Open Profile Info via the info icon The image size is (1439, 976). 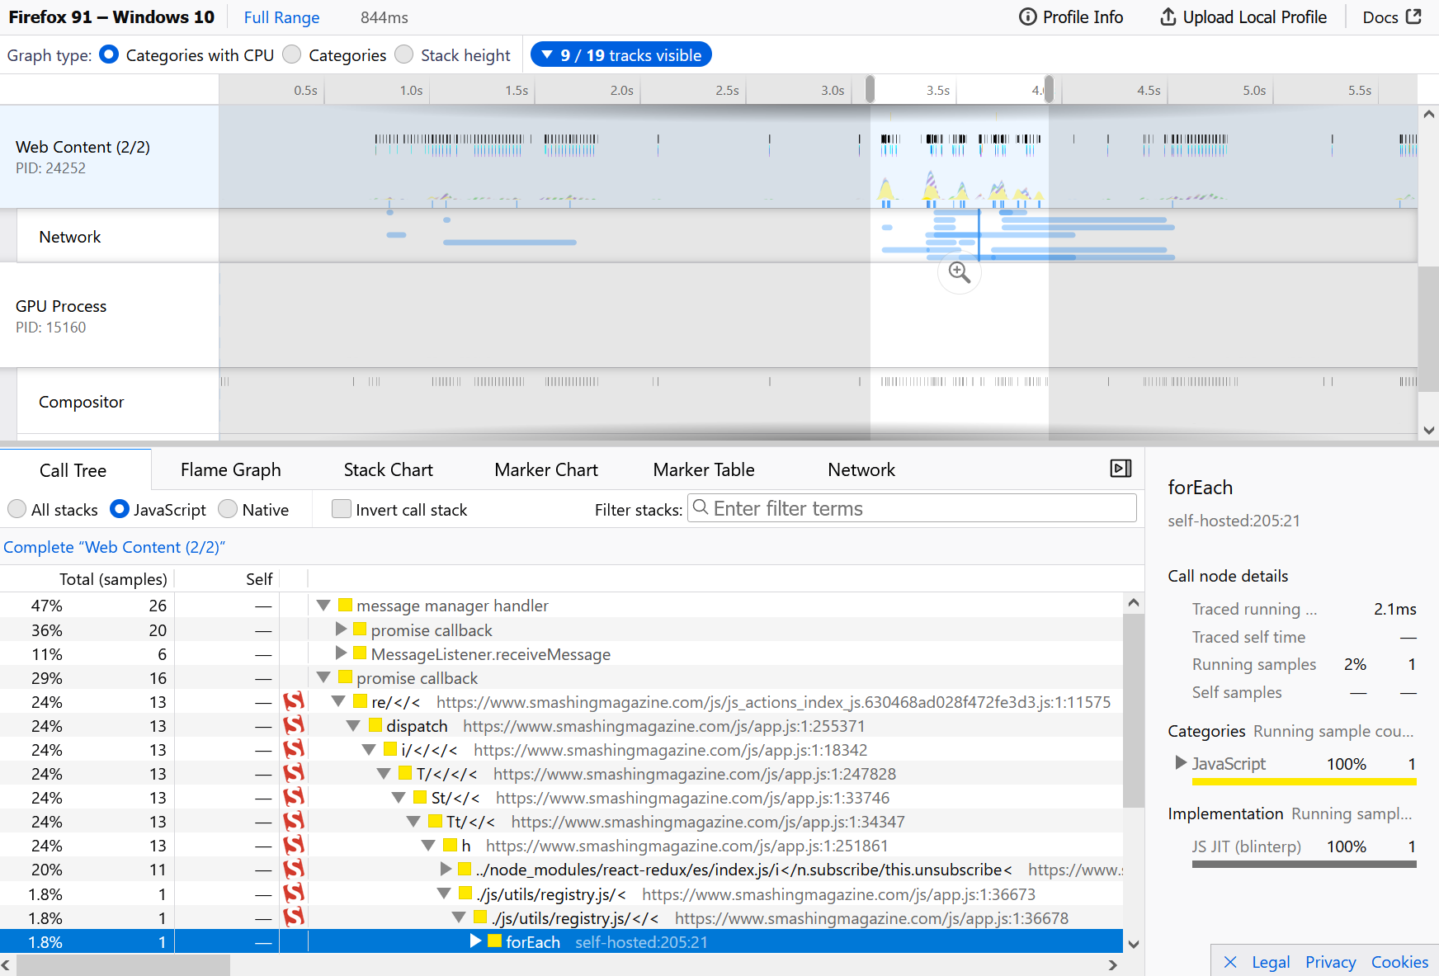point(1028,17)
